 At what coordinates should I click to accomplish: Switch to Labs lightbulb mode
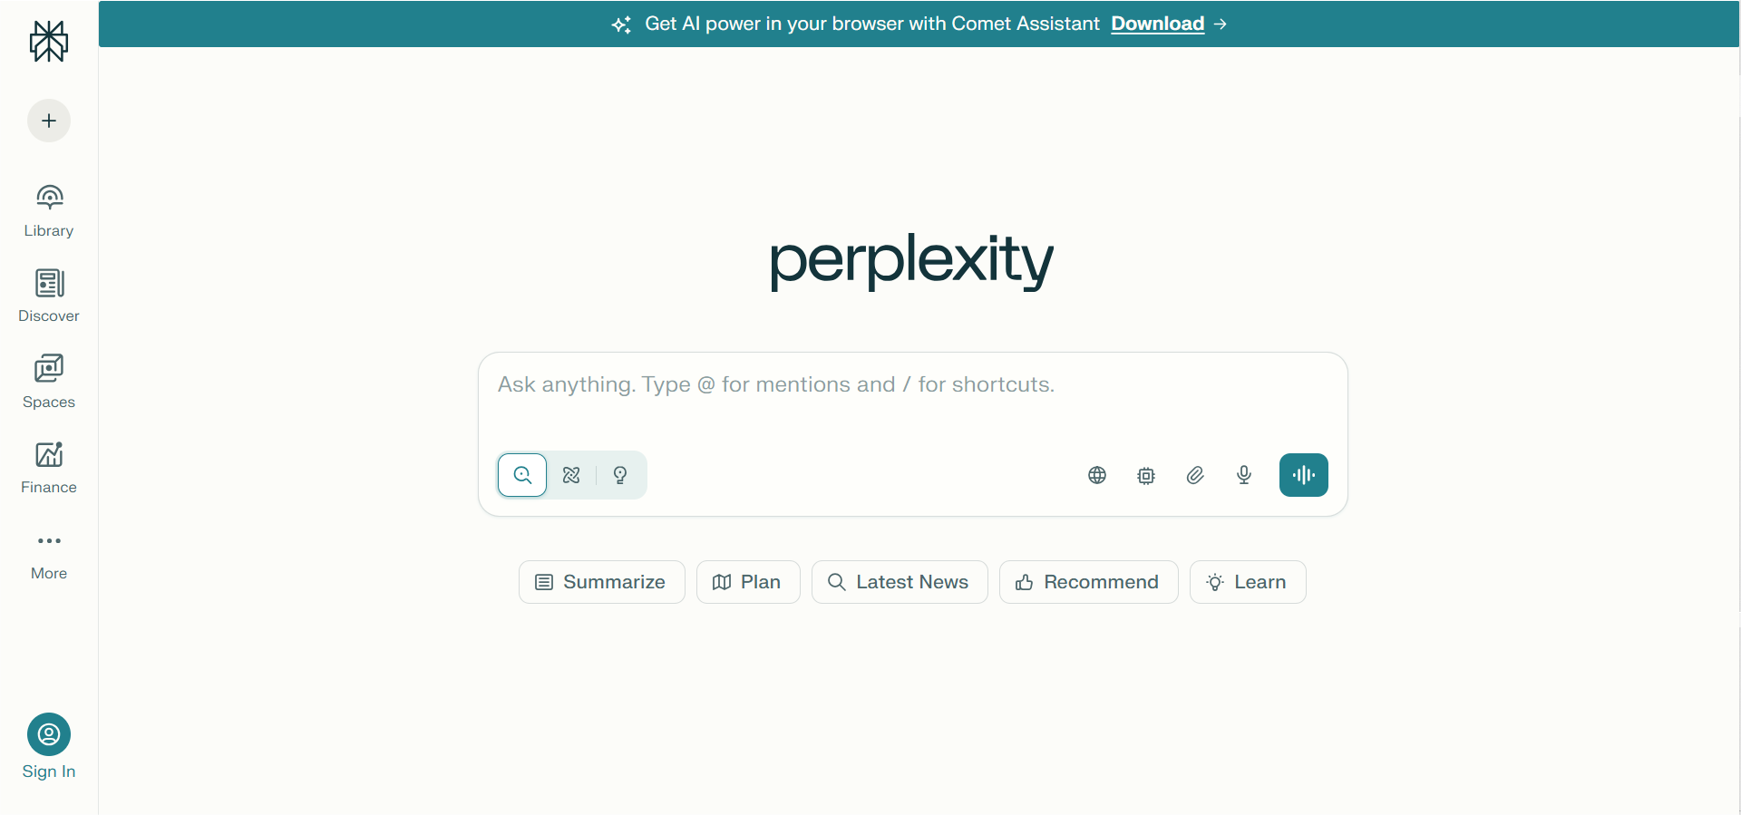click(620, 475)
